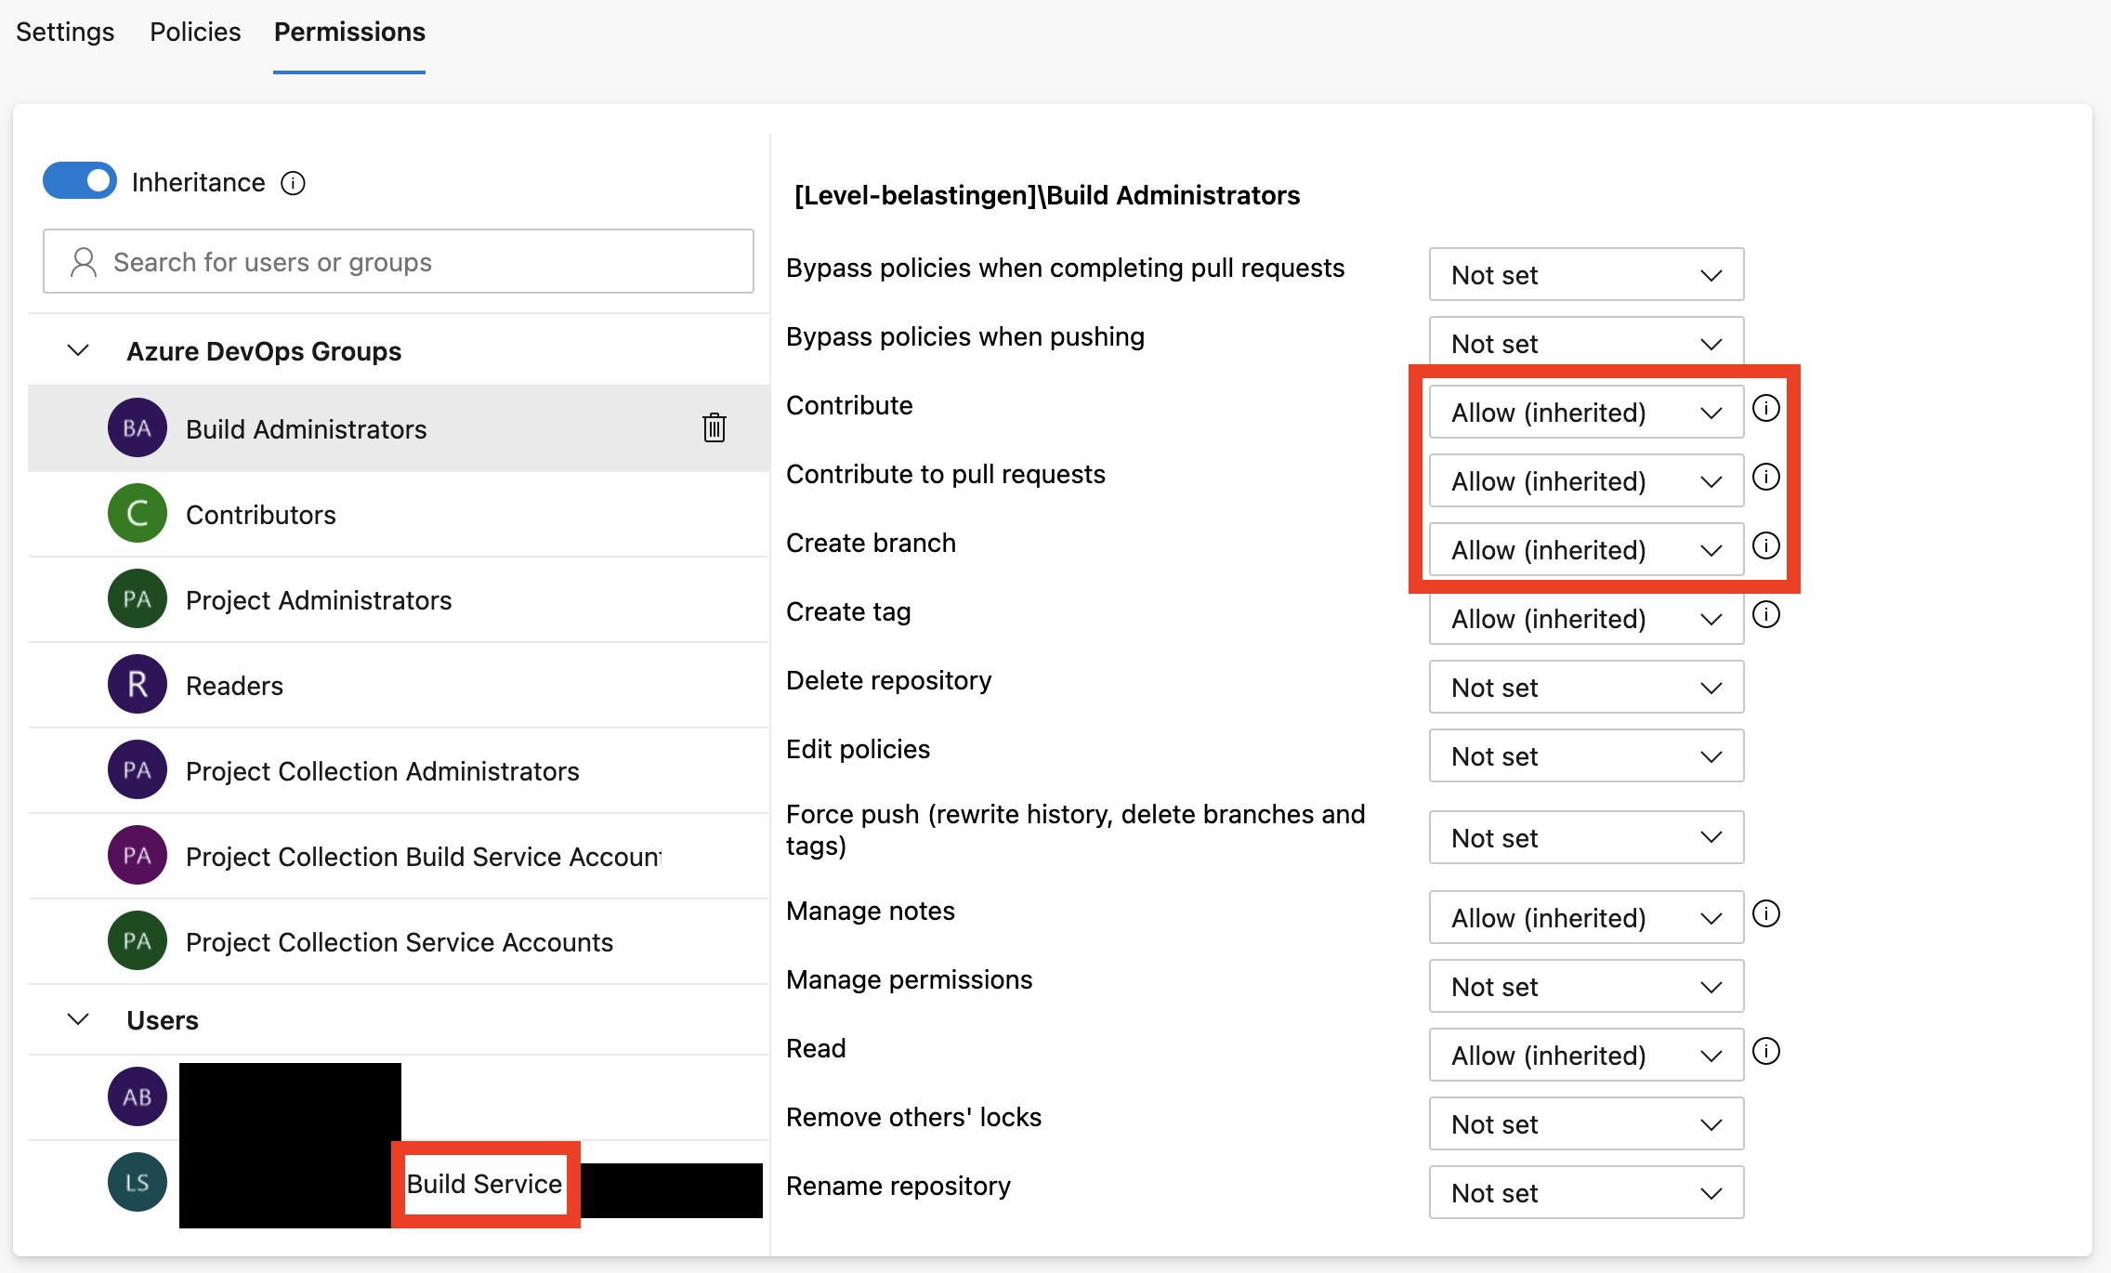Screen dimensions: 2111x1273
Task: Click info icon beside Contribute permission
Action: 1765,409
